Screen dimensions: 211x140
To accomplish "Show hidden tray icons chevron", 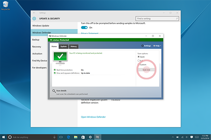I will tap(173, 137).
